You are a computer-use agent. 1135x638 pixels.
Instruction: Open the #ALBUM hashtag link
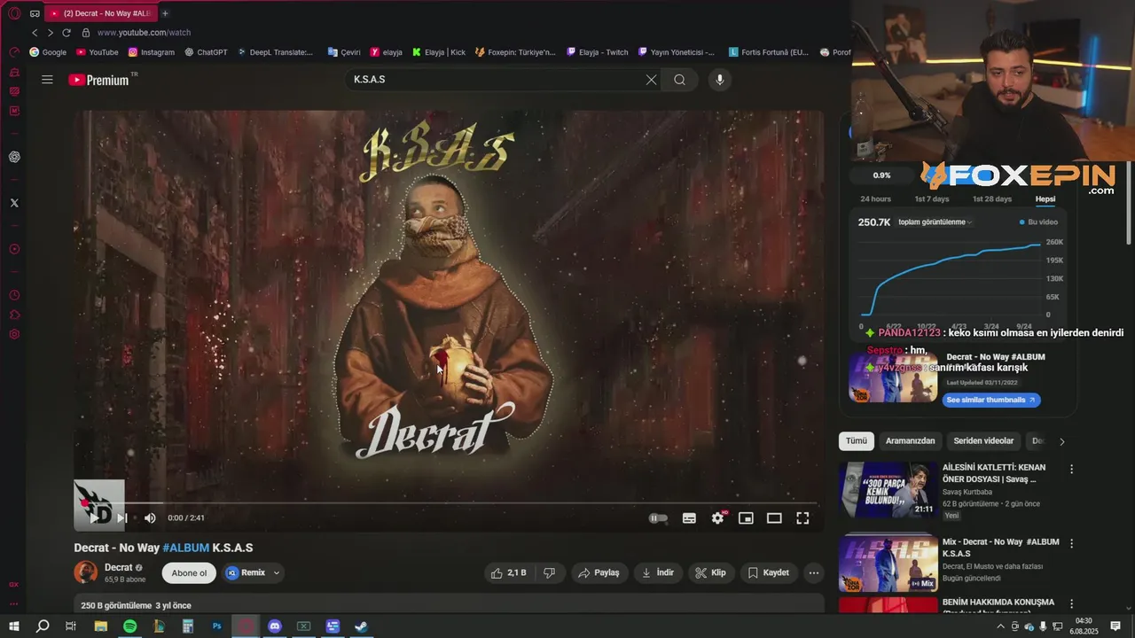point(186,548)
